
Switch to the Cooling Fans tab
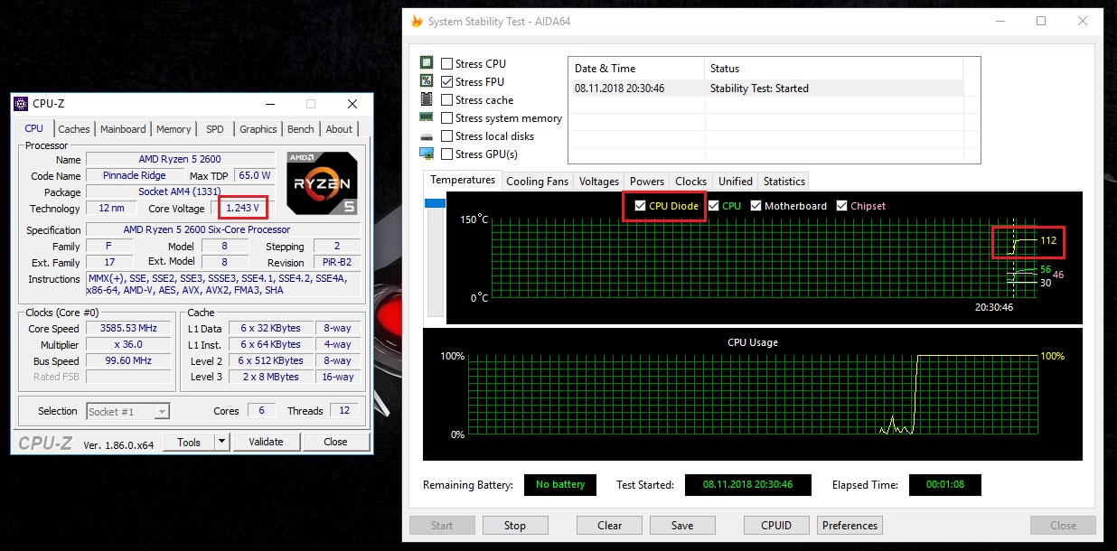(x=537, y=181)
